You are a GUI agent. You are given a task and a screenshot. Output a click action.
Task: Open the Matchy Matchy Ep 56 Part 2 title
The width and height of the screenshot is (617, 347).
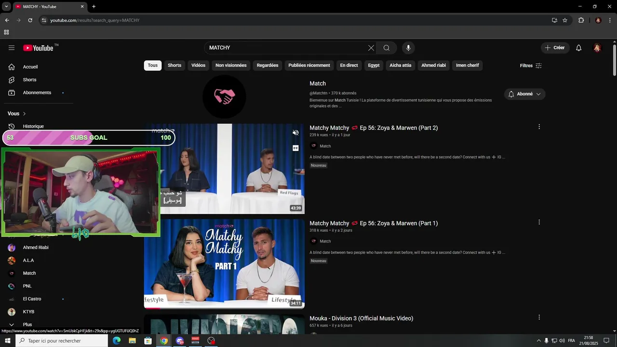point(374,128)
